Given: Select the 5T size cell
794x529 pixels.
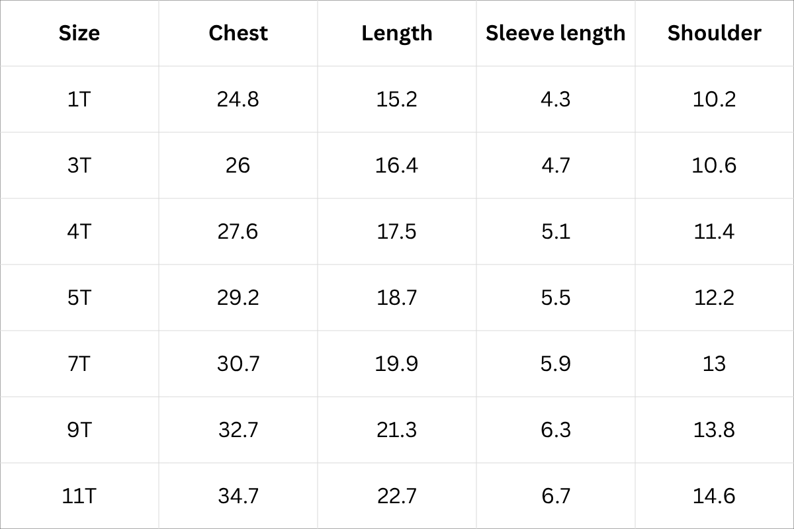Looking at the screenshot, I should click(x=79, y=298).
